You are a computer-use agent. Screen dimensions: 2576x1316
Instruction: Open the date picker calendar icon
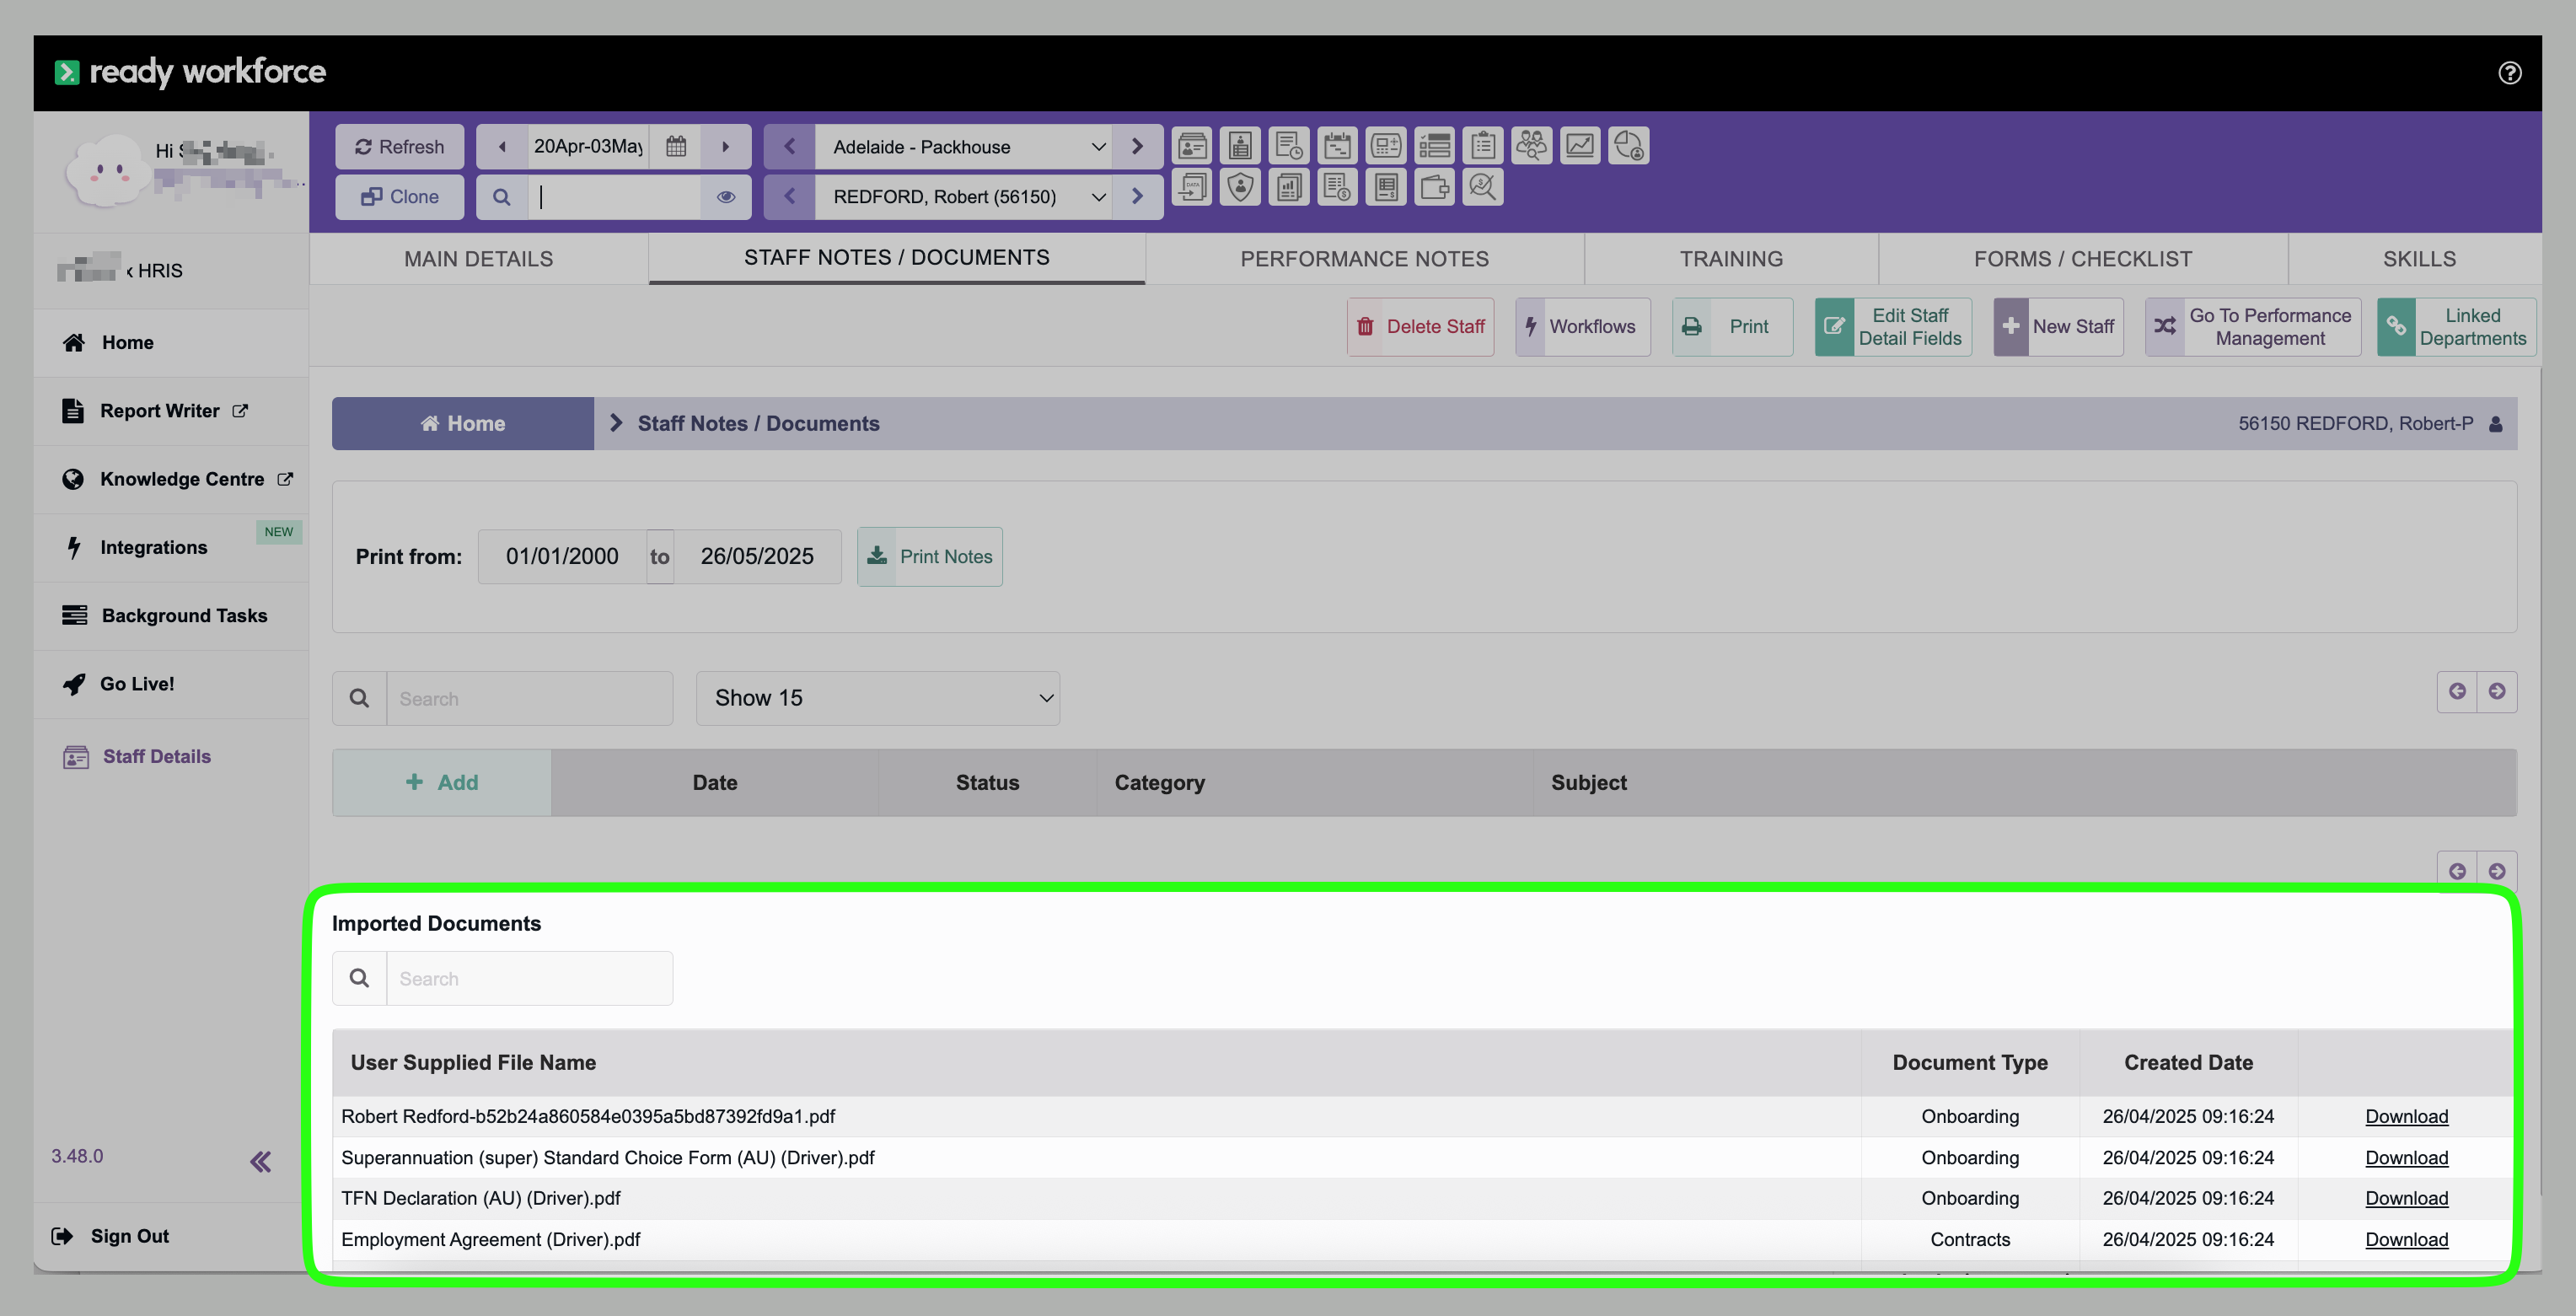coord(676,146)
